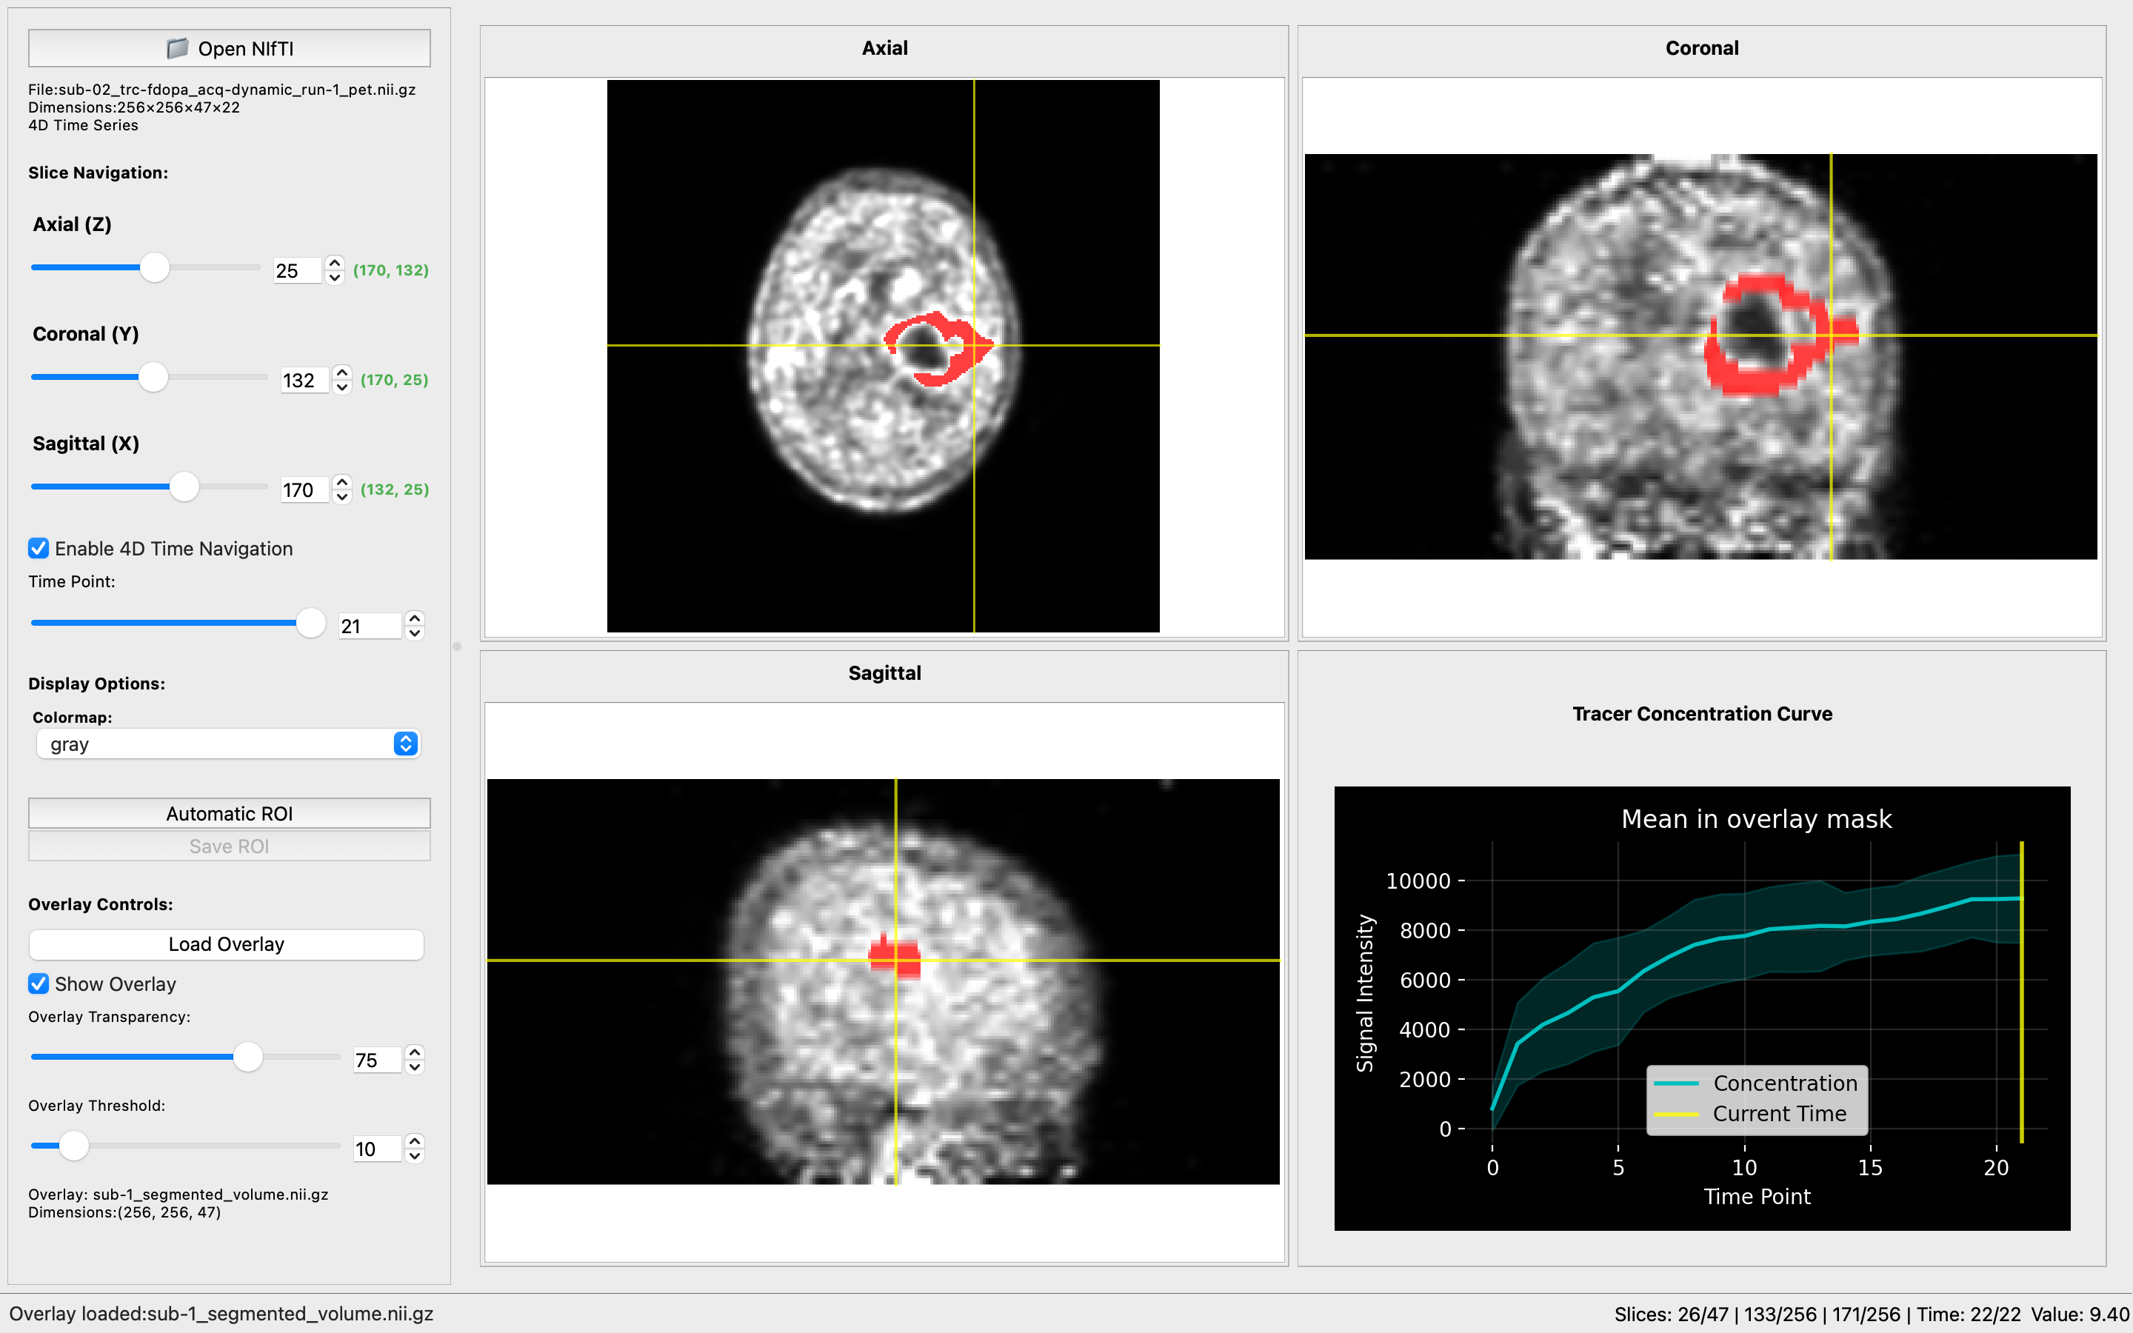This screenshot has height=1333, width=2133.
Task: Click the Open NIfTI folder icon
Action: [x=177, y=48]
